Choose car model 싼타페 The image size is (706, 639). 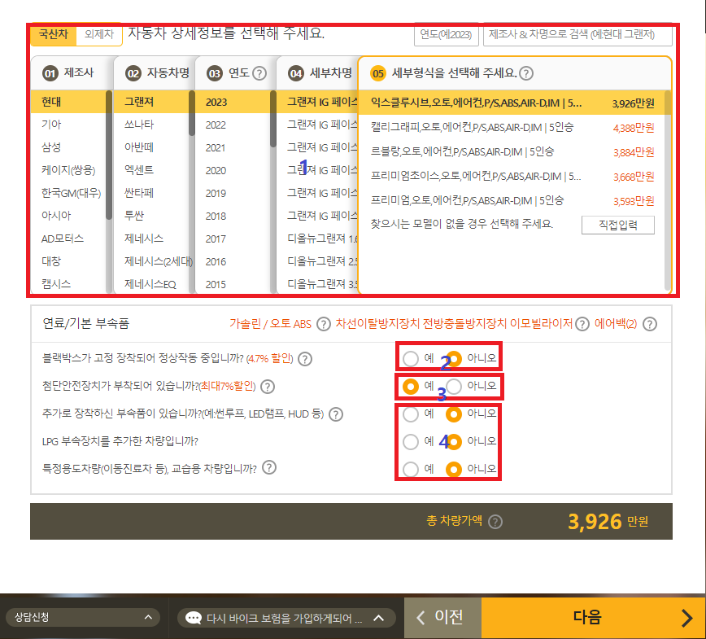pyautogui.click(x=139, y=193)
